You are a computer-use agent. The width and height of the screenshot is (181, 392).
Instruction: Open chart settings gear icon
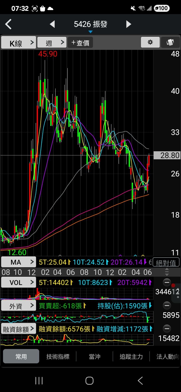[150, 42]
